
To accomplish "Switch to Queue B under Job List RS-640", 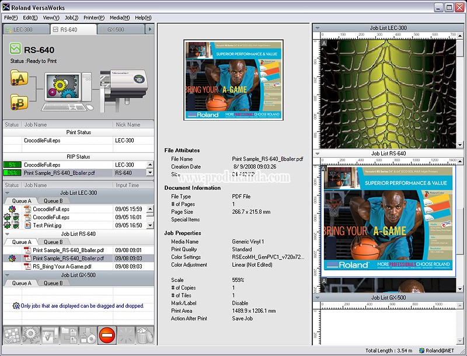I will (53, 242).
